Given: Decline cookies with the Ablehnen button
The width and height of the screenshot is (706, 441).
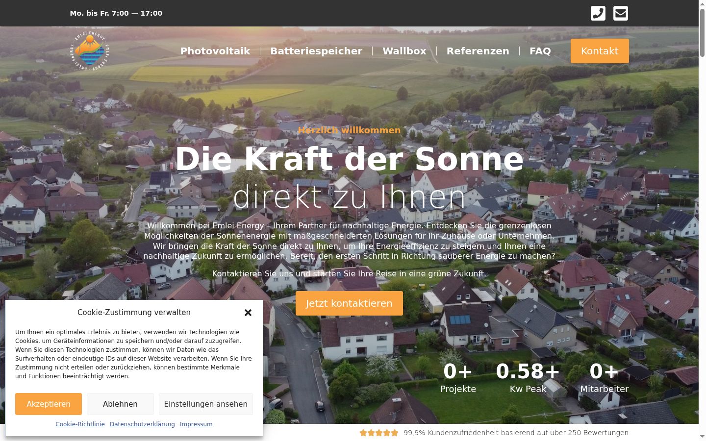Looking at the screenshot, I should 120,404.
